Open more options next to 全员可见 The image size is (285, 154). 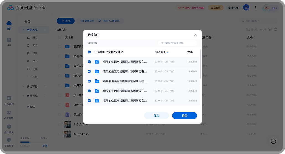tap(45, 30)
